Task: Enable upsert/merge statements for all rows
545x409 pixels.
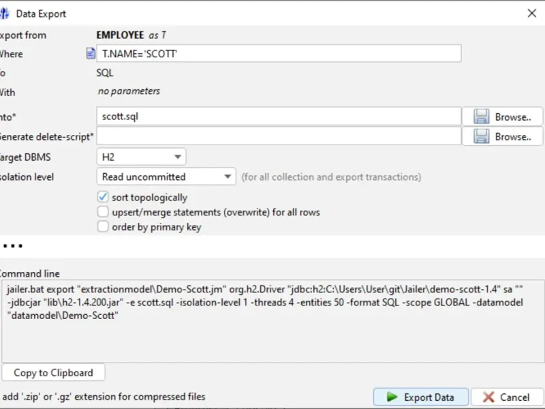Action: (x=103, y=212)
